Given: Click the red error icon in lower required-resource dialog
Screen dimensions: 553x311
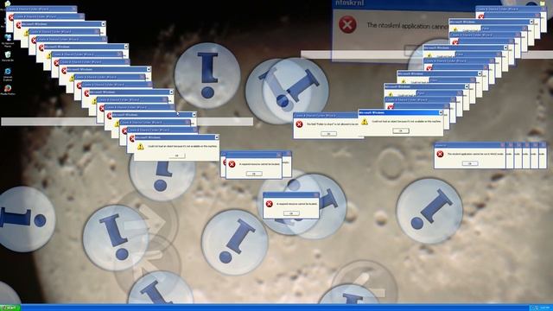Looking at the screenshot, I should coord(269,204).
